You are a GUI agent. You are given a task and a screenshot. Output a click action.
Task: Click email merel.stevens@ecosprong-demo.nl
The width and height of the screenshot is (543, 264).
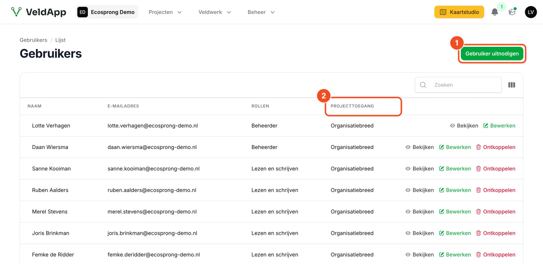[x=152, y=212]
